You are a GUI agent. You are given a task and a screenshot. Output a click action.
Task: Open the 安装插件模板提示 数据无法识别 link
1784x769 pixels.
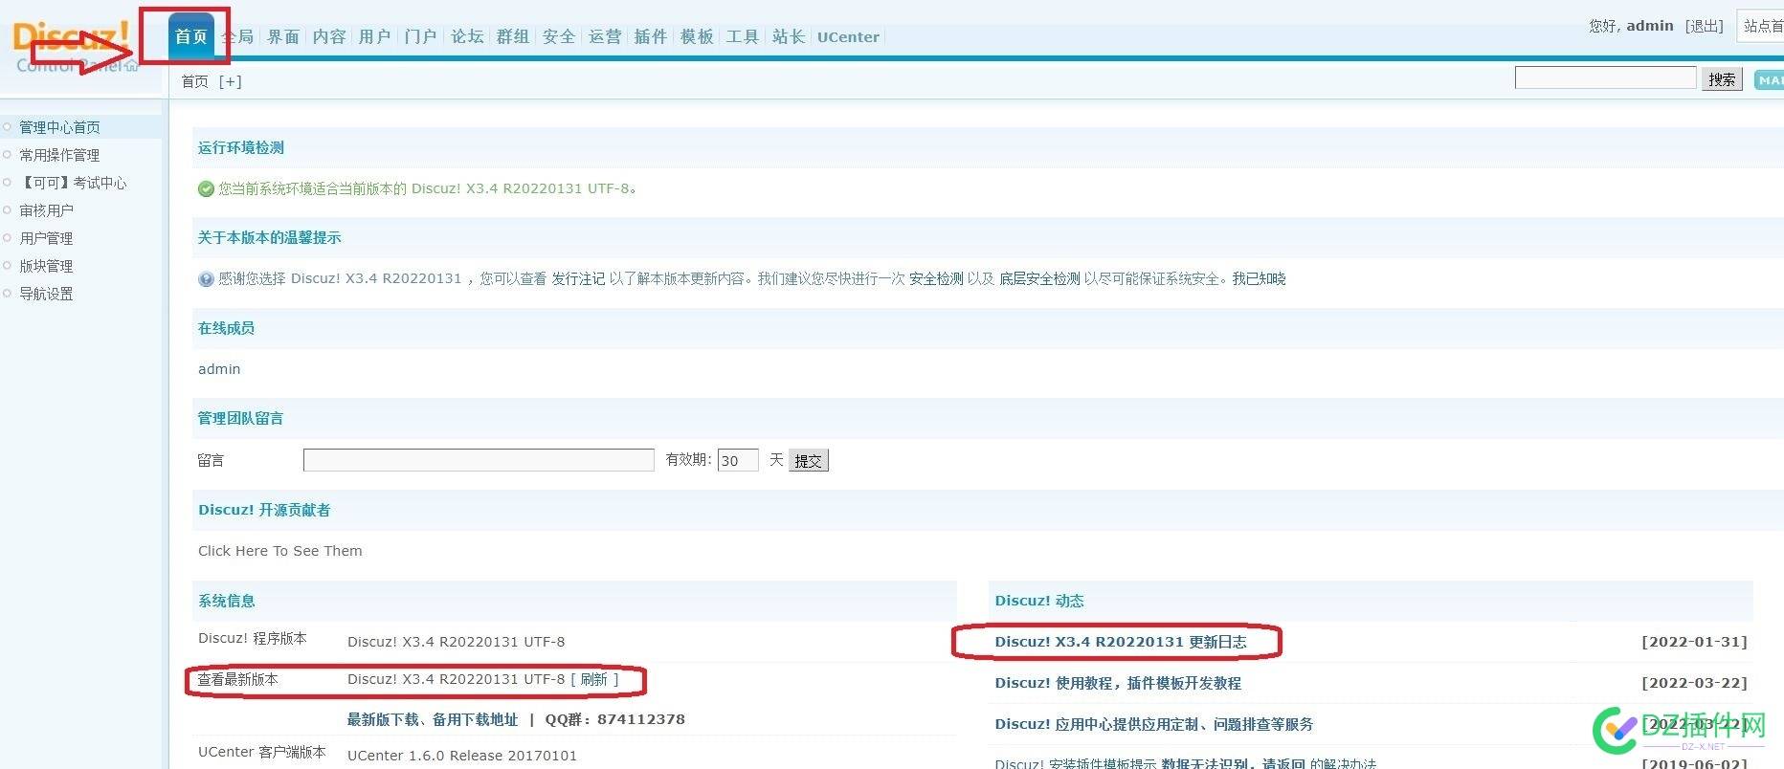[x=1185, y=763]
